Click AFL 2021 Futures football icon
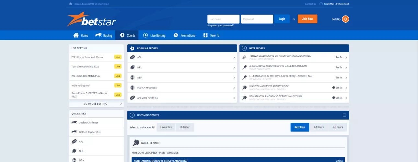Image resolution: width=418 pixels, height=162 pixels. pyautogui.click(x=132, y=98)
